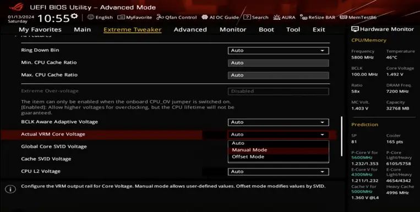Toggle ReSize BAR icon

pyautogui.click(x=303, y=17)
